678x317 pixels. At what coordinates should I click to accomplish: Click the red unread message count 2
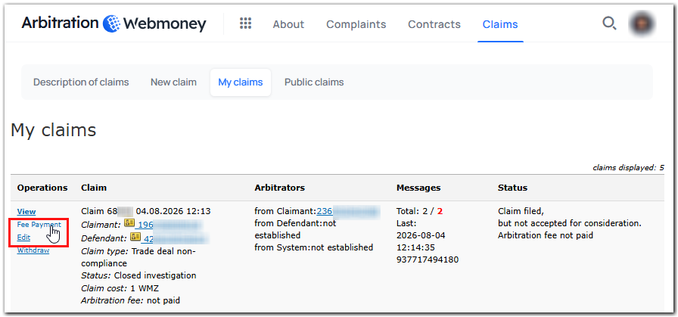click(440, 211)
